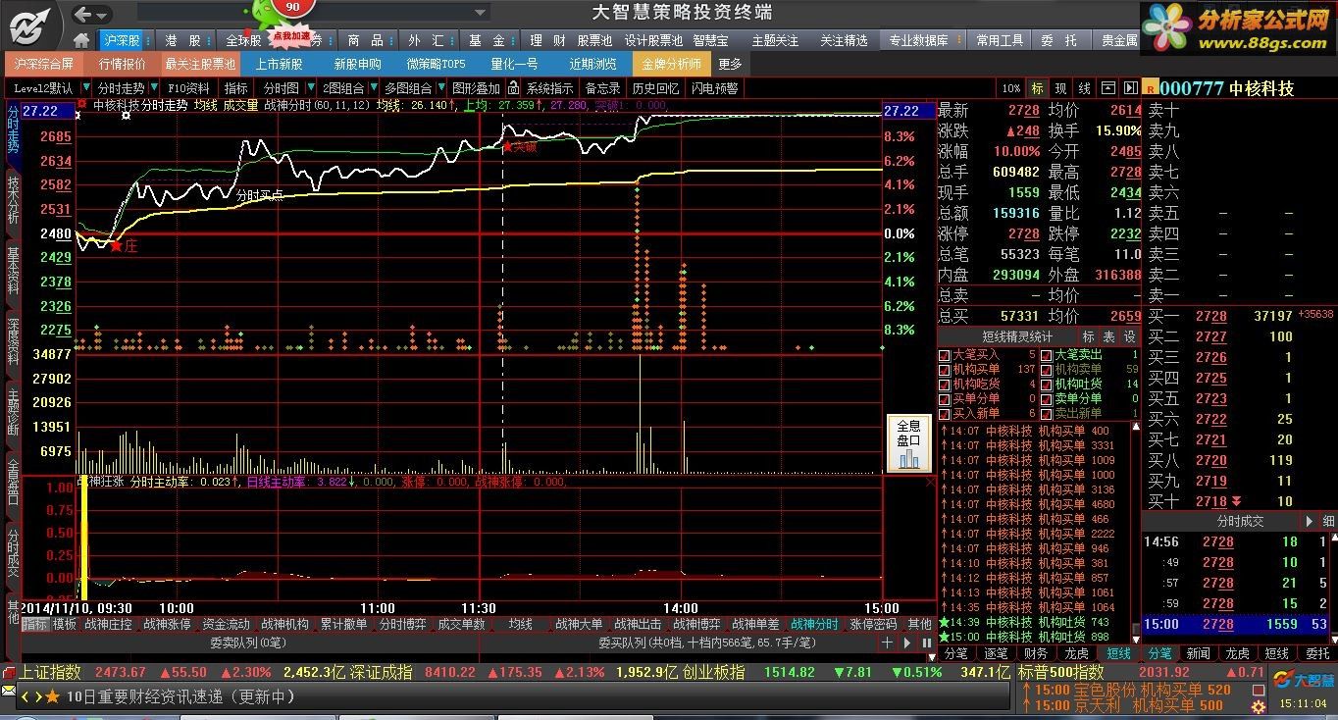The height and width of the screenshot is (720, 1338).
Task: Switch to the 战神庄控 indicator tab
Action: coord(108,624)
